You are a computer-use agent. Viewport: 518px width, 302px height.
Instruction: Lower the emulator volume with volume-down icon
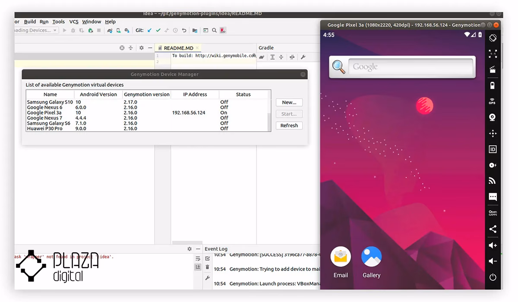(493, 261)
